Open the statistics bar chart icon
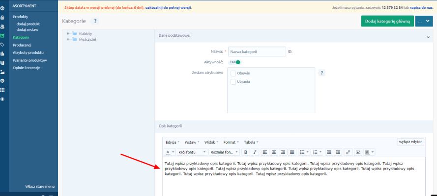 click(3, 53)
